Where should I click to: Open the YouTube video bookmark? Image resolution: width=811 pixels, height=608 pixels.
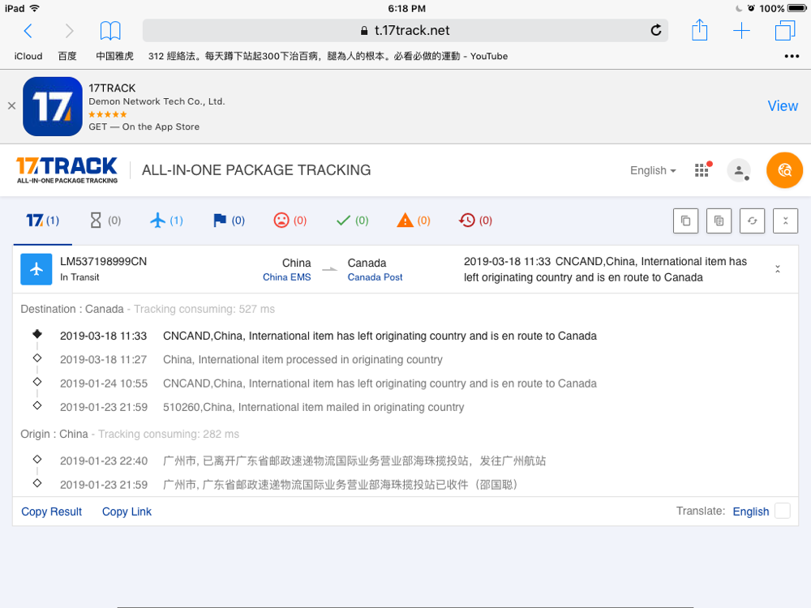click(x=328, y=56)
